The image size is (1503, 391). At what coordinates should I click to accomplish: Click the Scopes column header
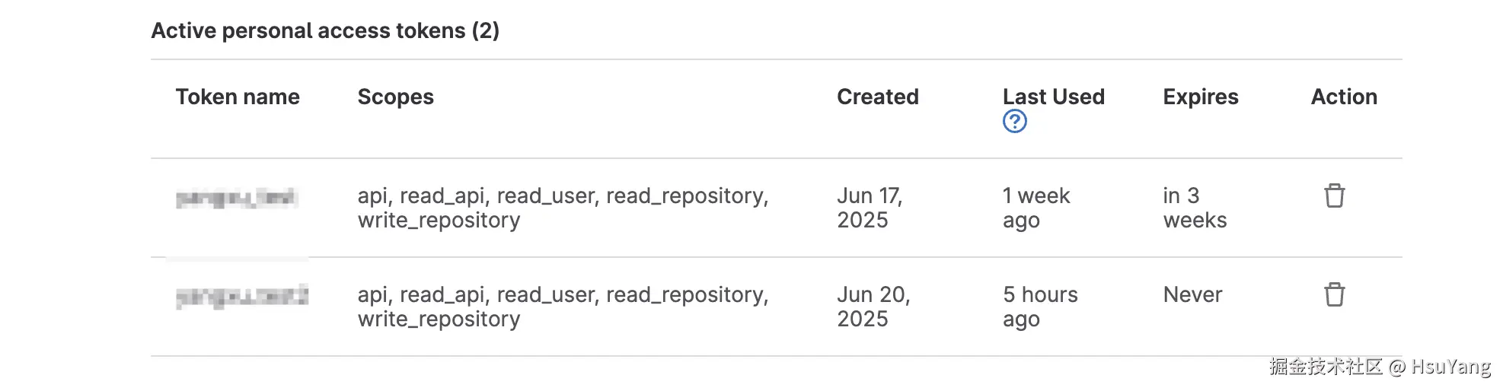pos(395,97)
